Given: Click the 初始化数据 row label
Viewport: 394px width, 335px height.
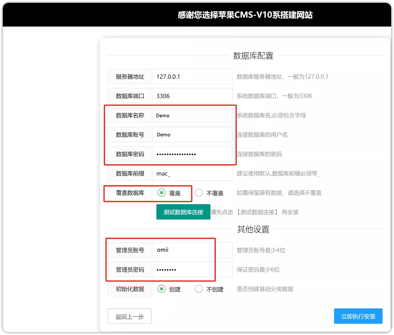Looking at the screenshot, I should pos(130,289).
